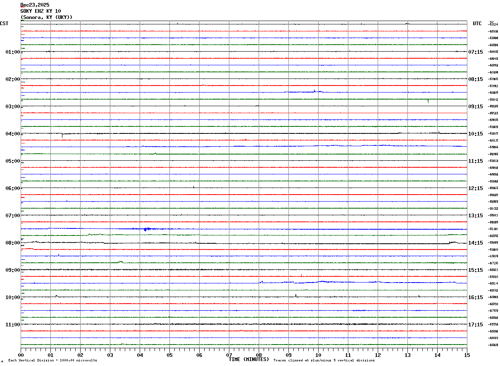Click the (Sonora, KY (UKY)) location text
The width and height of the screenshot is (500, 366).
(x=46, y=17)
